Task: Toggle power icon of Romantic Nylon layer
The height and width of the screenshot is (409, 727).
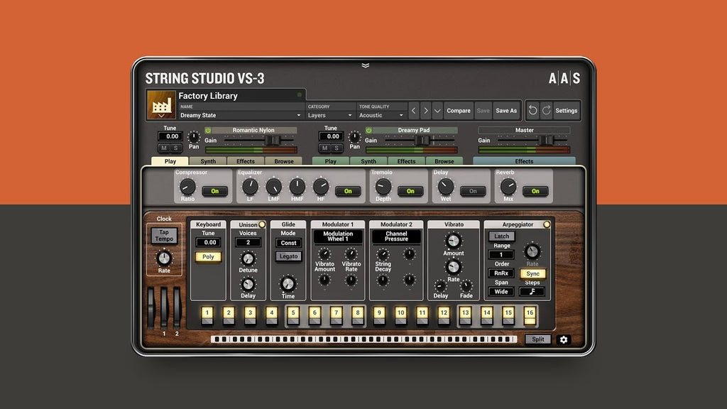Action: coord(208,131)
